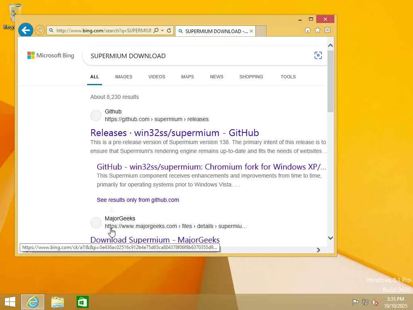The image size is (413, 310).
Task: Click the forward navigation arrow
Action: click(40, 30)
